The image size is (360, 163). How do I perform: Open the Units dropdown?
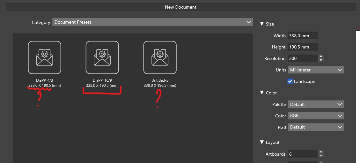316,70
